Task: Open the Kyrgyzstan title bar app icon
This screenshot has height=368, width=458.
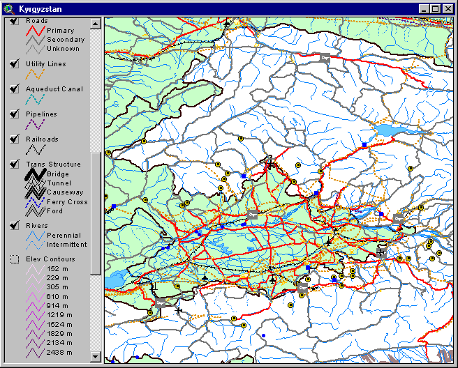Action: coord(10,9)
